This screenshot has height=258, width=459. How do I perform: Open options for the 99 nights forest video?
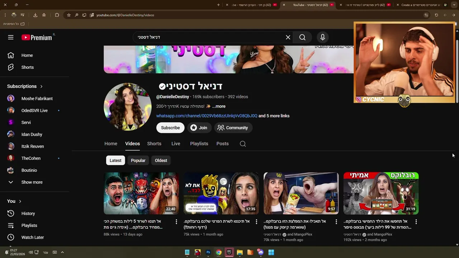tap(416, 222)
